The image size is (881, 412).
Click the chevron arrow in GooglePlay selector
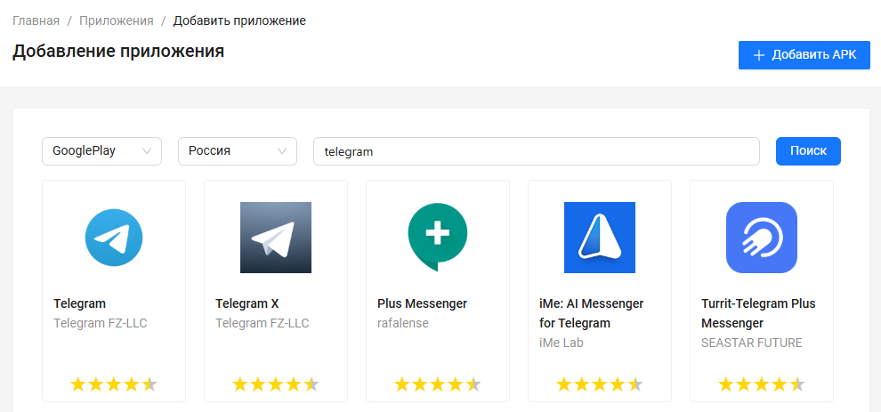click(x=148, y=151)
